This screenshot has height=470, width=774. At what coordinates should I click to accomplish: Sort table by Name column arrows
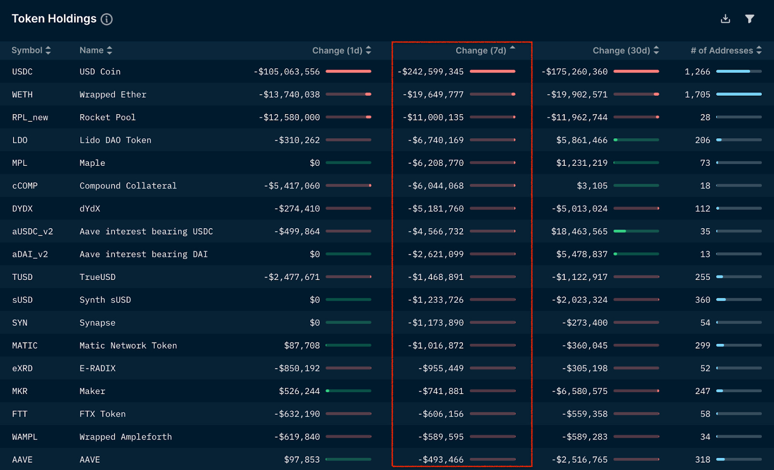109,50
